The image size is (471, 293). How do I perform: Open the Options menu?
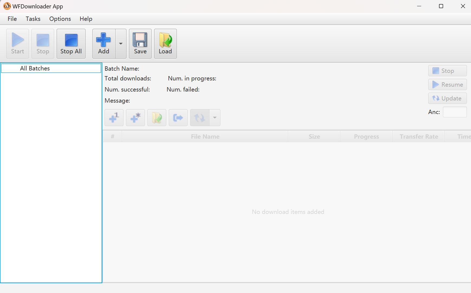pyautogui.click(x=60, y=19)
